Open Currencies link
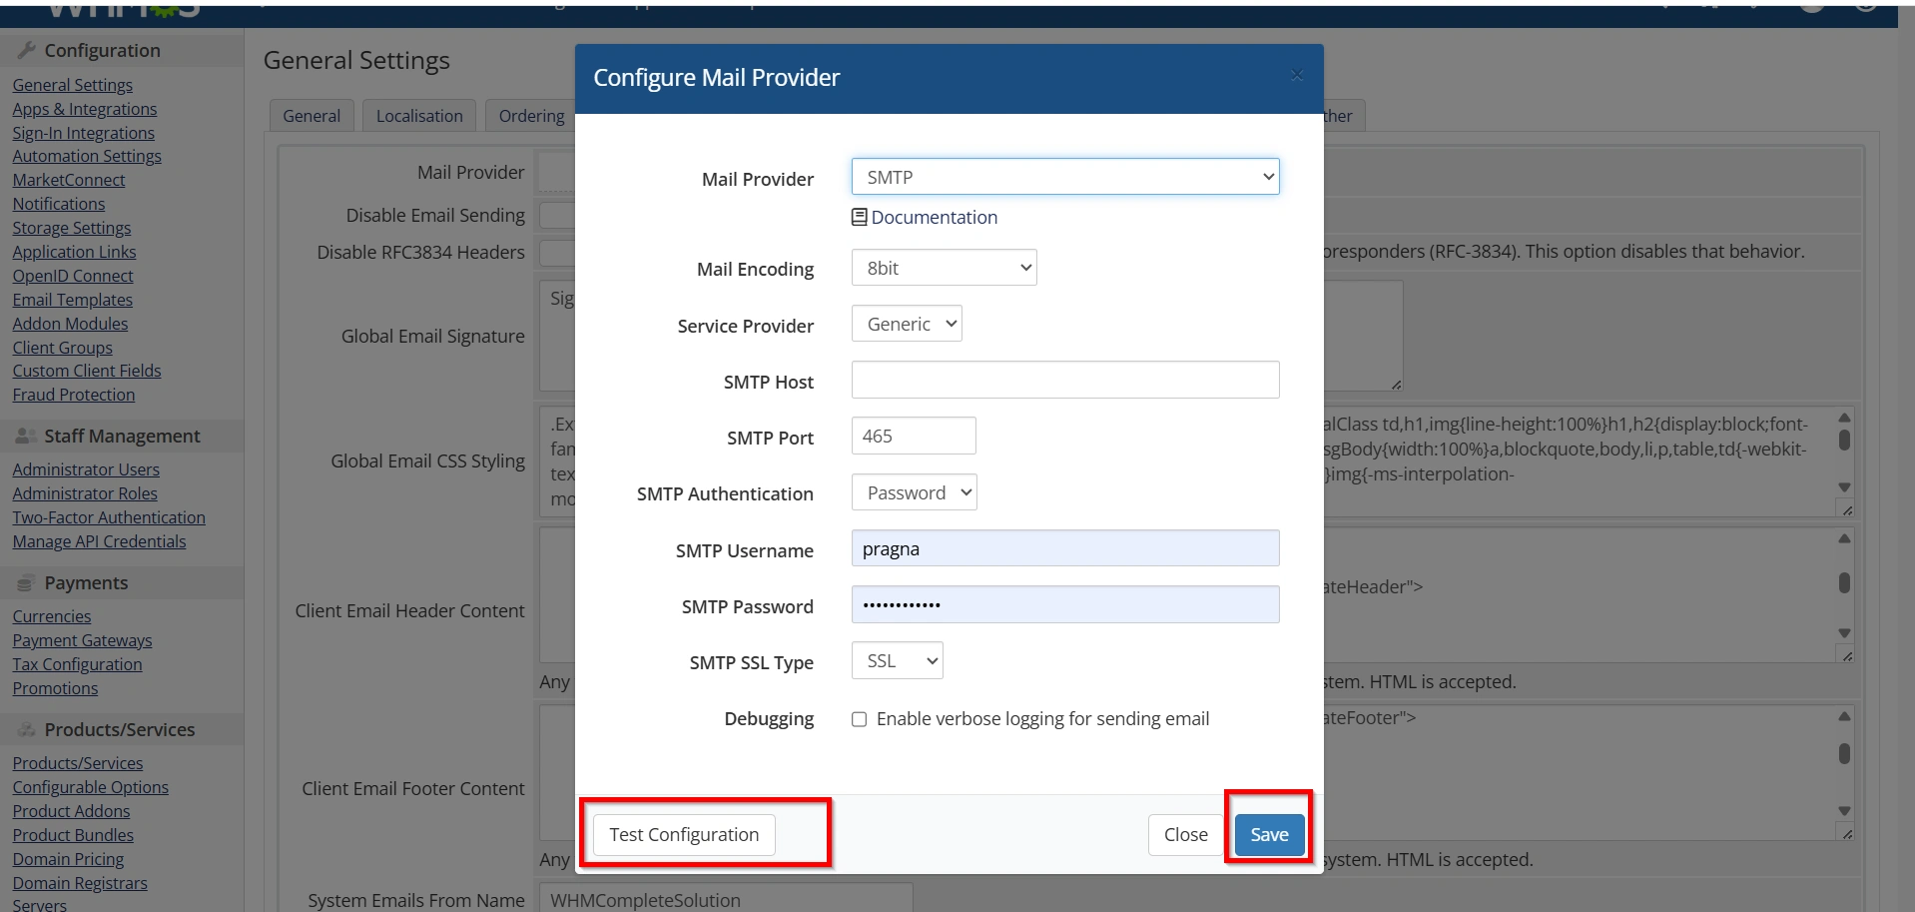The width and height of the screenshot is (1915, 912). click(51, 616)
